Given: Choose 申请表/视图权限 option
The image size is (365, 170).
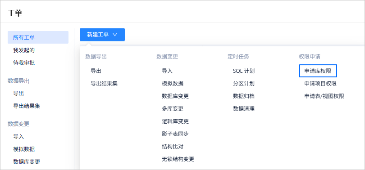Looking at the screenshot, I should tap(324, 96).
